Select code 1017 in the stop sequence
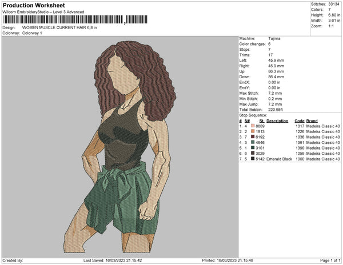343x265 pixels. click(300, 126)
